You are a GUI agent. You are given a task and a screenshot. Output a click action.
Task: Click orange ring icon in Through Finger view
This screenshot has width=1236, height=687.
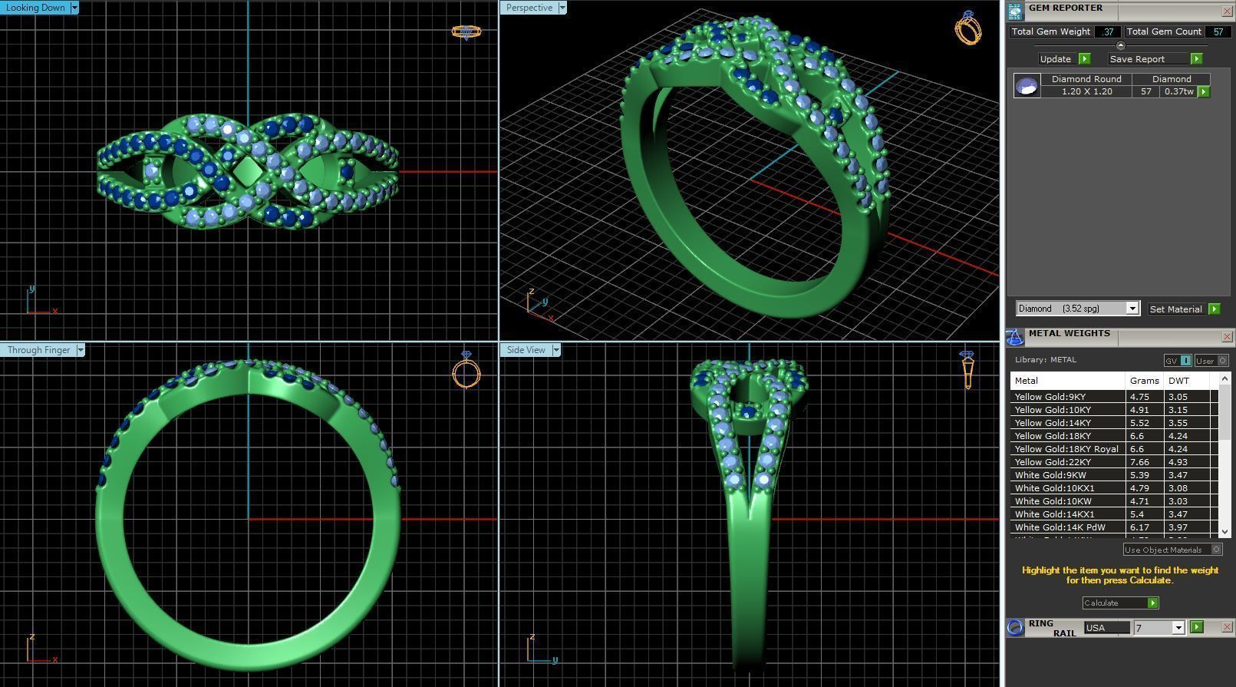coord(466,370)
